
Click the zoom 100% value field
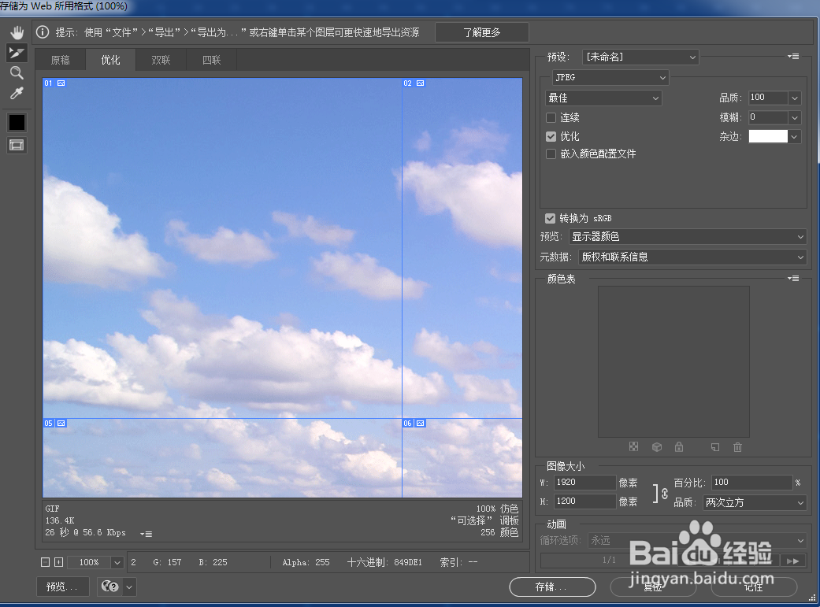(x=89, y=563)
